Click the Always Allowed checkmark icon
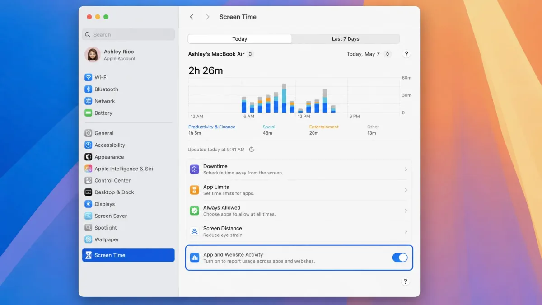Viewport: 542px width, 305px height. (x=194, y=211)
